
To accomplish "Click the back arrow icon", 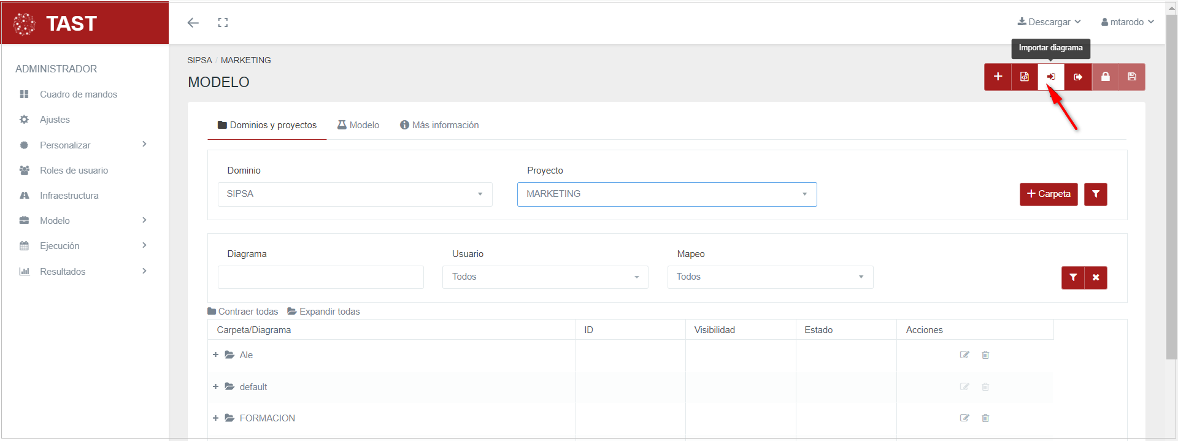I will coord(193,23).
